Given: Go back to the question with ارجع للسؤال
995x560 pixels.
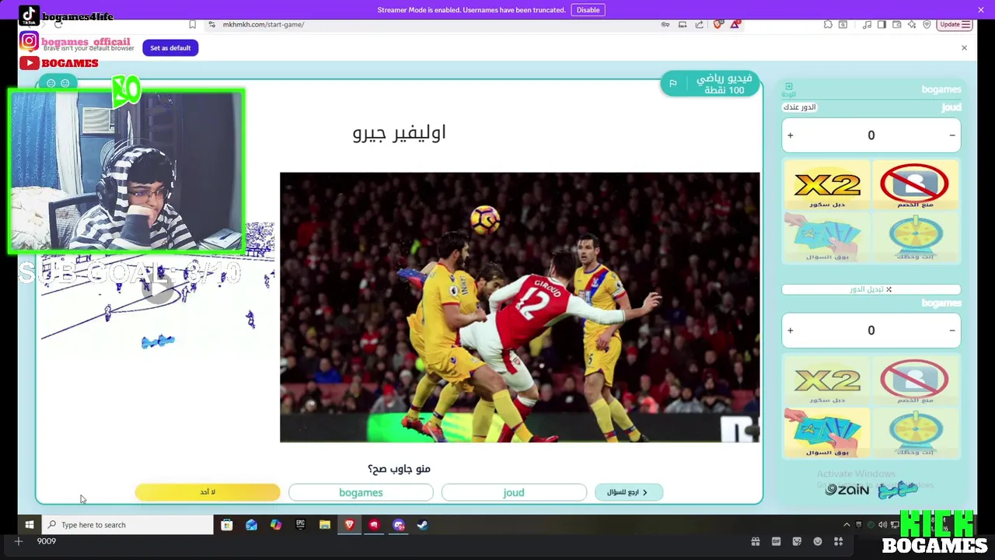Looking at the screenshot, I should click(x=628, y=492).
